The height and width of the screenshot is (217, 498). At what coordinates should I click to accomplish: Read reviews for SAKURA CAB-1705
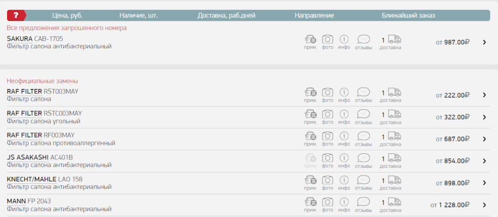click(363, 39)
